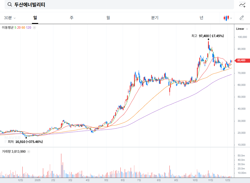Click the 11월 date axis label
Screen dimensions: 250x183
pyautogui.click(x=211, y=180)
